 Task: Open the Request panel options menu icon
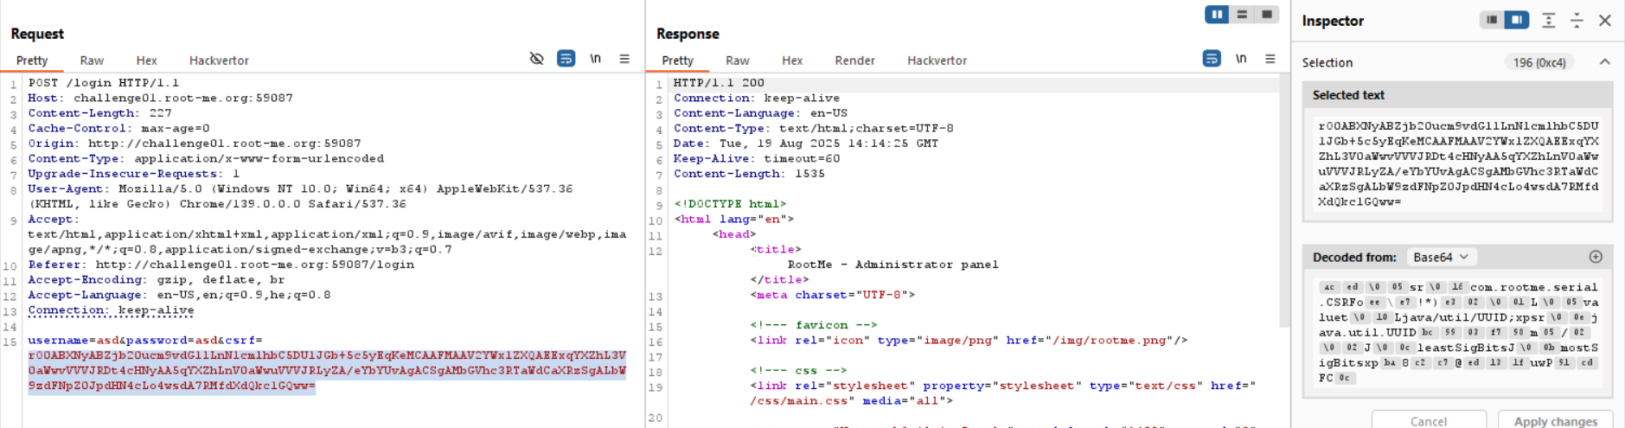(x=624, y=59)
